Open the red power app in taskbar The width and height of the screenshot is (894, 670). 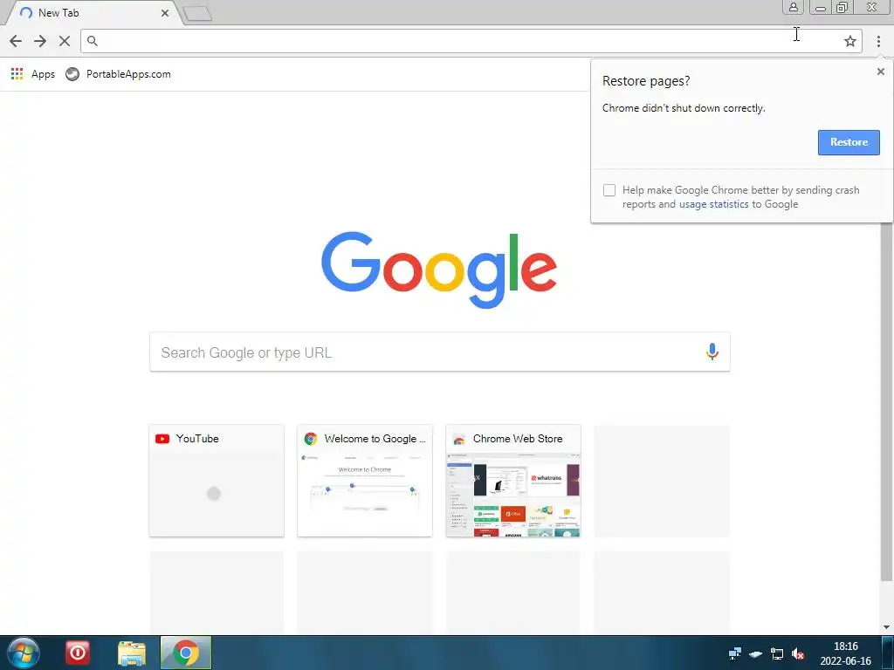coord(78,653)
